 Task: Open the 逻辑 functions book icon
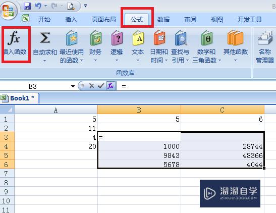[117, 38]
